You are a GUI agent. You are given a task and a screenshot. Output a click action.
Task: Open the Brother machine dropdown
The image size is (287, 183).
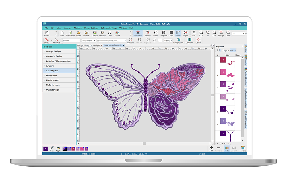(x=79, y=40)
